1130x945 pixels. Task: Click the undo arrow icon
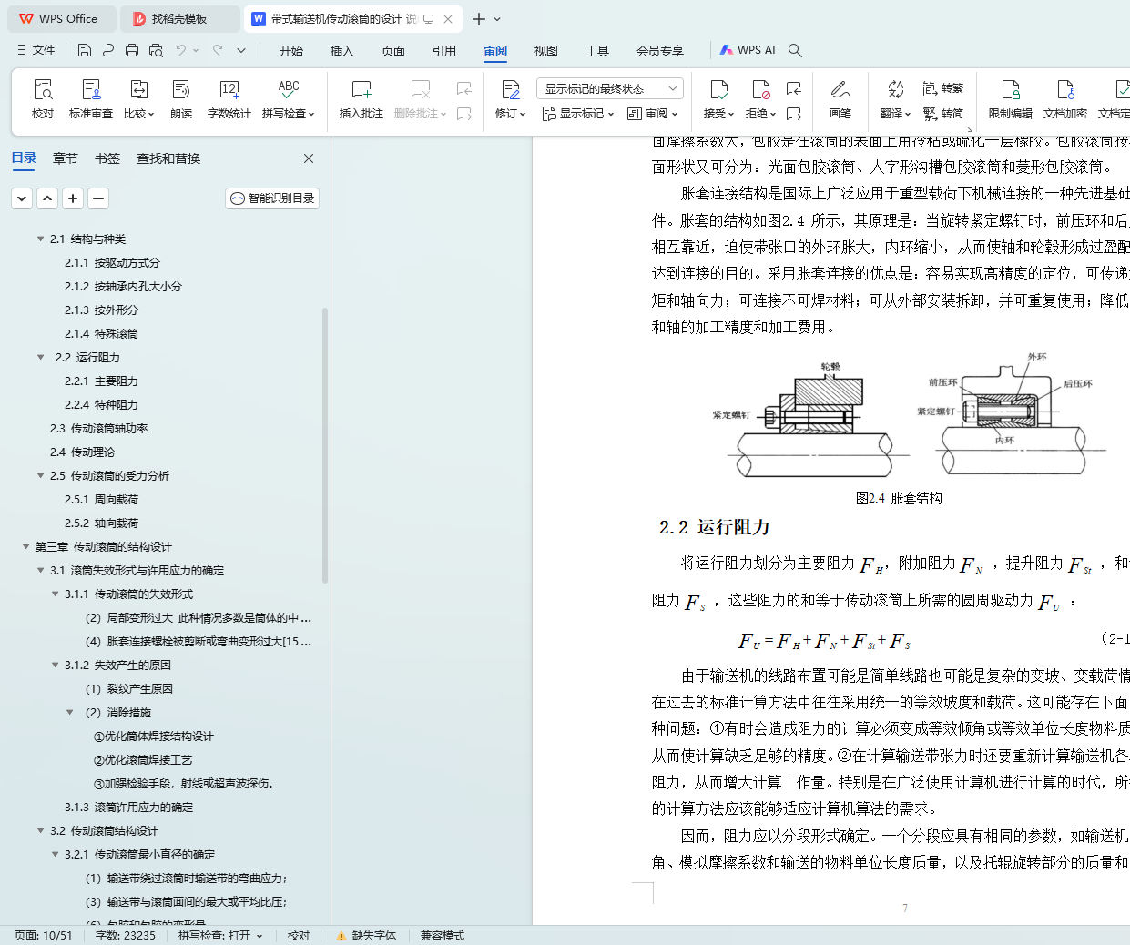coord(181,50)
